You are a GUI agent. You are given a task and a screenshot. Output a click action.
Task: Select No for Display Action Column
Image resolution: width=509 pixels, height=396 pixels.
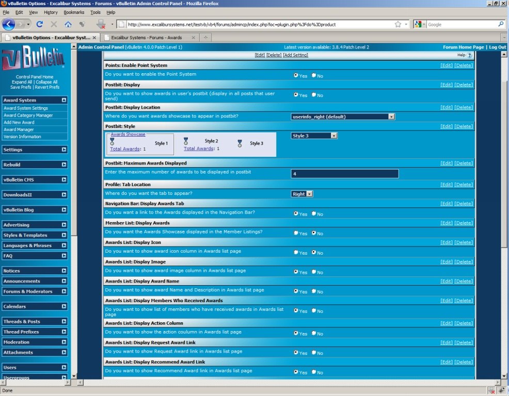pos(314,333)
